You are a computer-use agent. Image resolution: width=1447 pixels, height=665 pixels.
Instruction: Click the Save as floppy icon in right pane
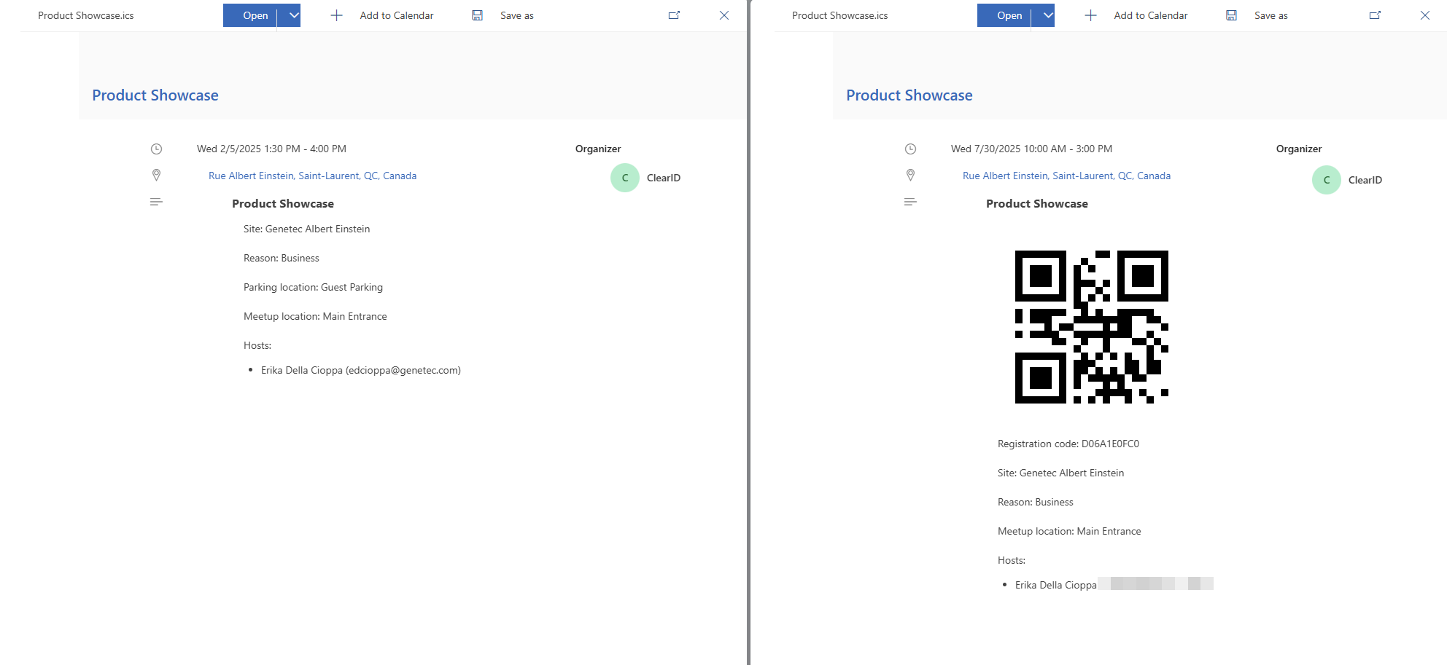click(x=1231, y=15)
